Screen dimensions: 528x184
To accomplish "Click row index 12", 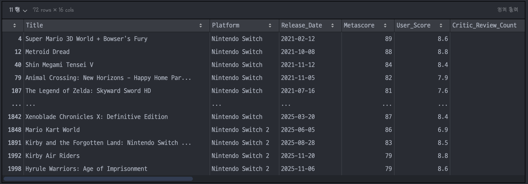I will (18, 52).
